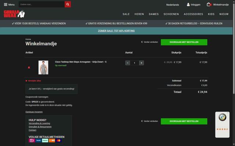Click bottom Verder winkelen link
The height and width of the screenshot is (146, 235).
[x=149, y=121]
